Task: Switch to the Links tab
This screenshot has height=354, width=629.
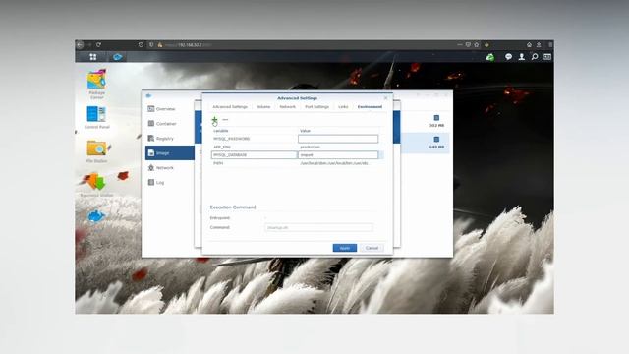Action: click(343, 107)
